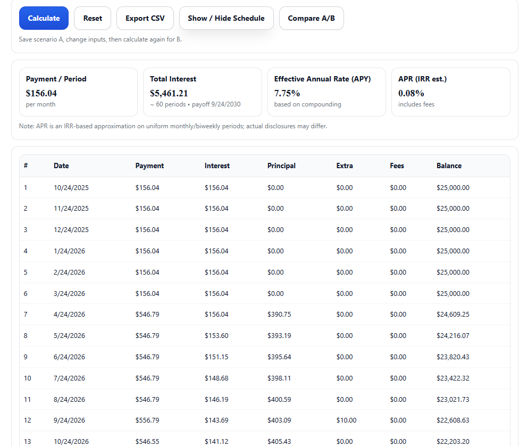Select date cell 6/24/2026

pos(69,357)
